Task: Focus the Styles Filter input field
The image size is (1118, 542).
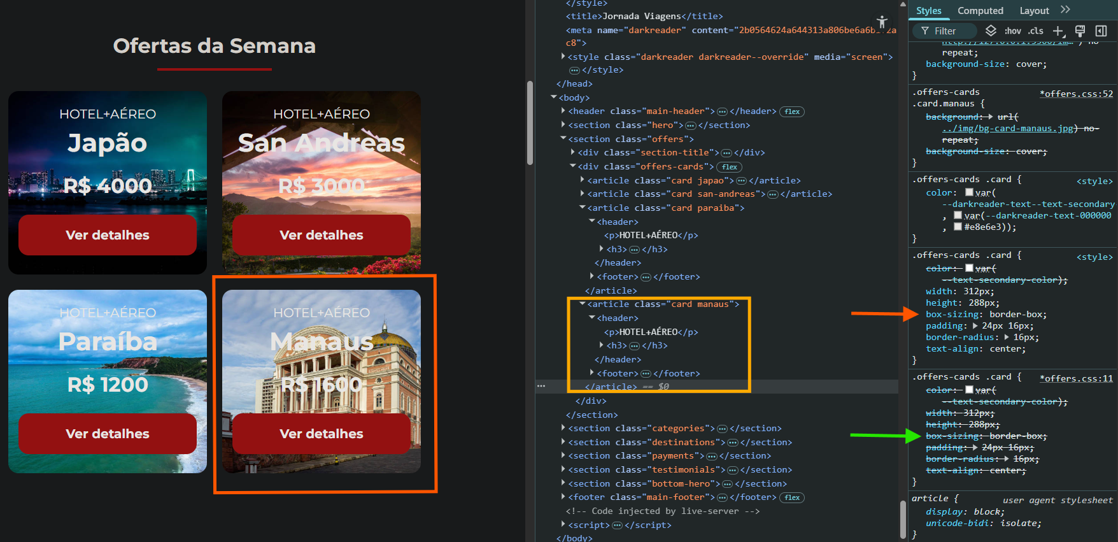Action: coord(945,31)
